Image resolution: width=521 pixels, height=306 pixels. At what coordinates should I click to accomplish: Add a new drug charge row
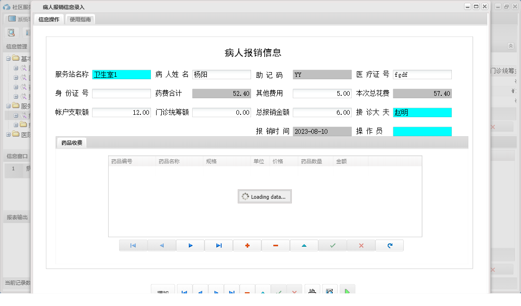[x=247, y=245]
